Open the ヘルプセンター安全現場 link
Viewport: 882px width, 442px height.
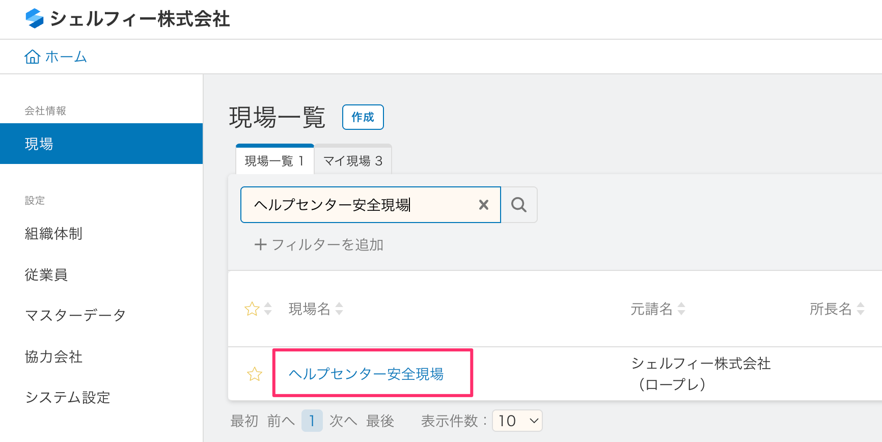point(366,374)
